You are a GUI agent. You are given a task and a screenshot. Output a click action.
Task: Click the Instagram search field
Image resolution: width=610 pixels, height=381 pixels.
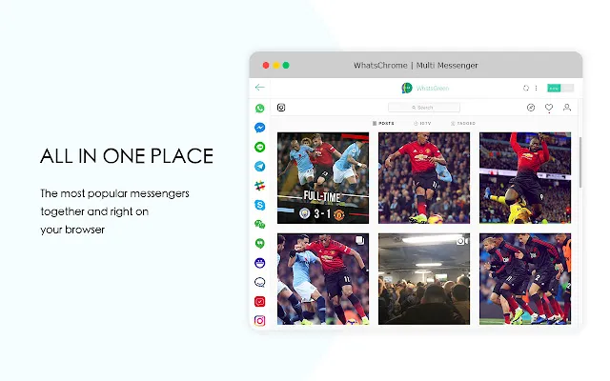click(x=424, y=108)
